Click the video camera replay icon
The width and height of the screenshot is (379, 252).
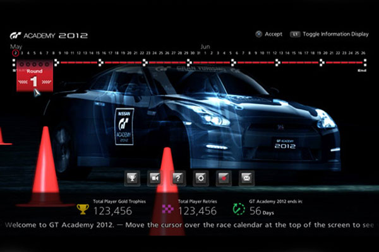[155, 178]
